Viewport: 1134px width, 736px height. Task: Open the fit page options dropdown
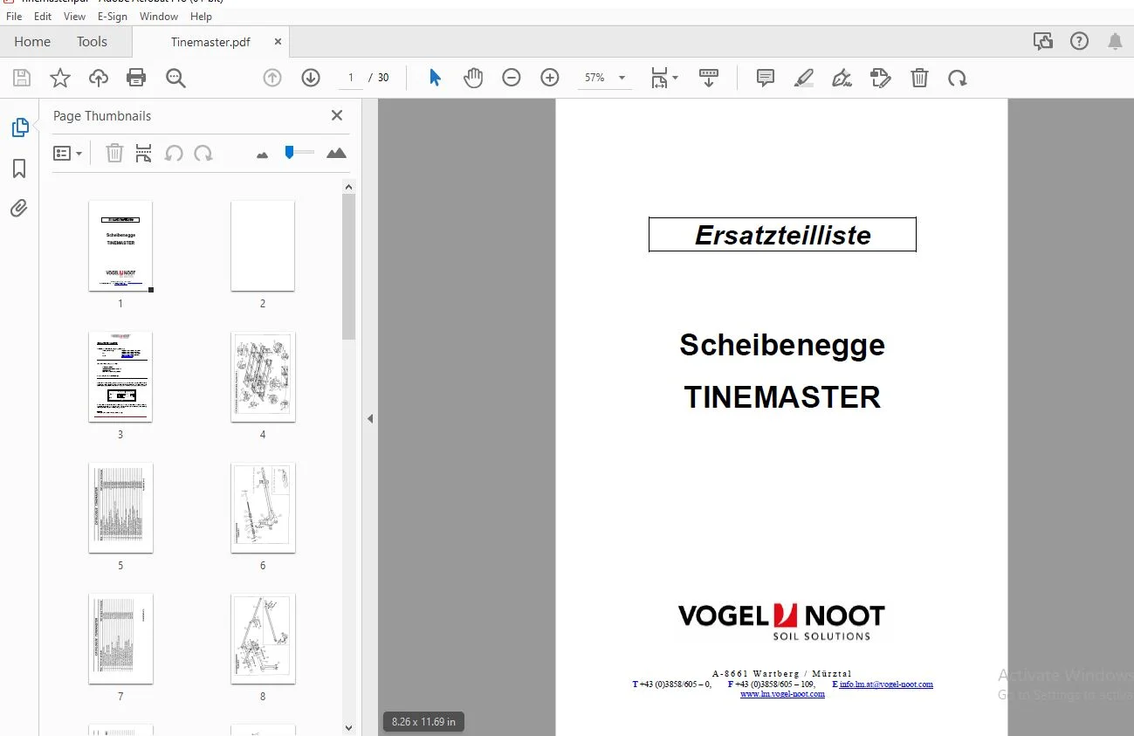(x=663, y=78)
